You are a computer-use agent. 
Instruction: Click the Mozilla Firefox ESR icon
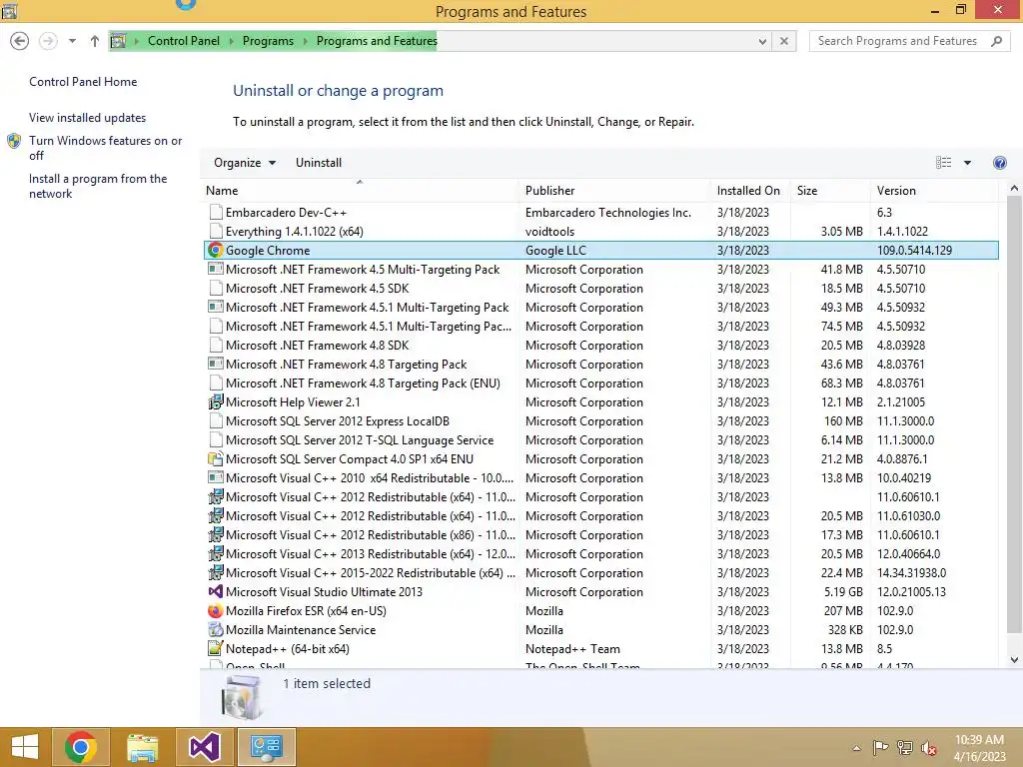216,611
